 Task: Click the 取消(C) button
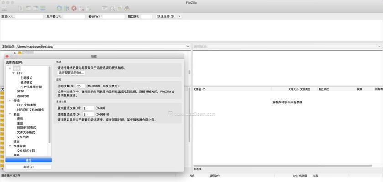29,167
